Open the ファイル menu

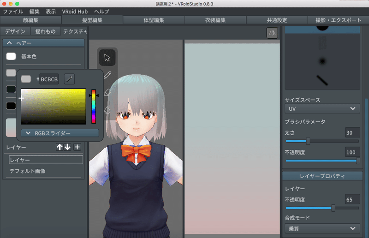tap(13, 12)
